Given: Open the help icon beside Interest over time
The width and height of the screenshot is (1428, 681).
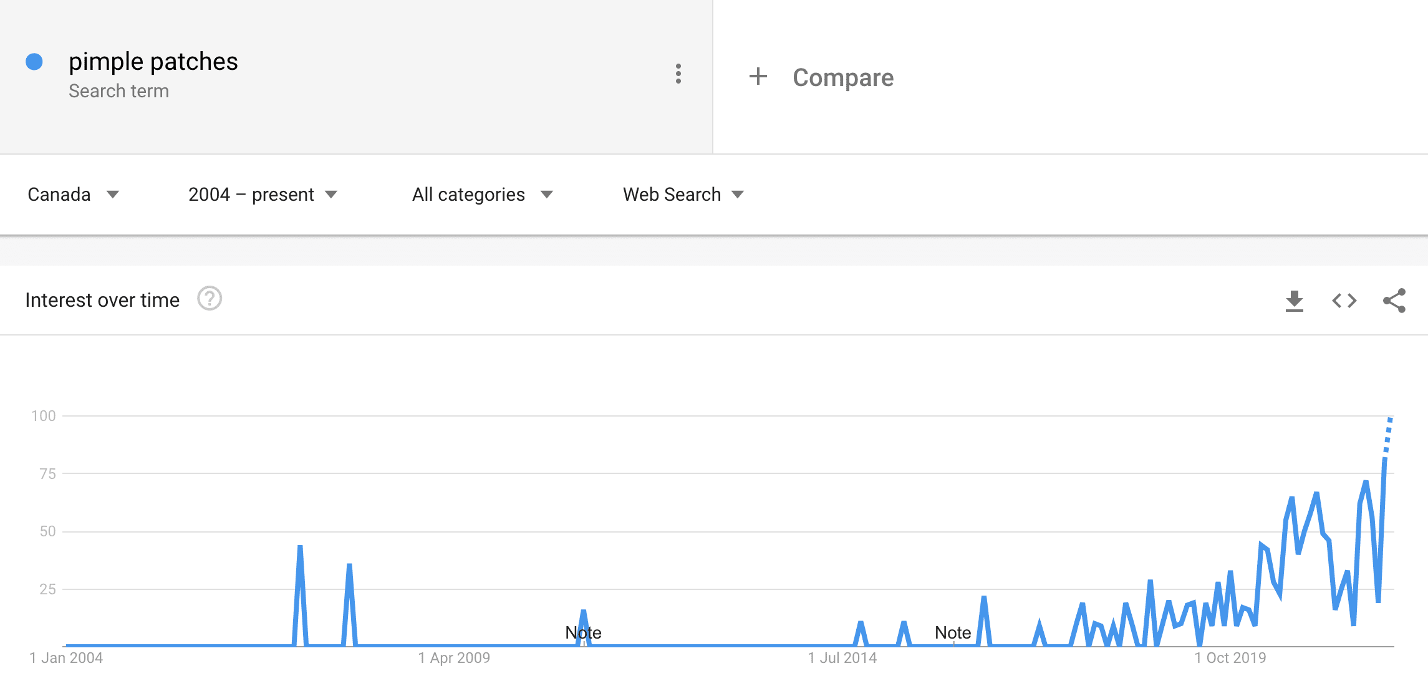Looking at the screenshot, I should click(210, 299).
